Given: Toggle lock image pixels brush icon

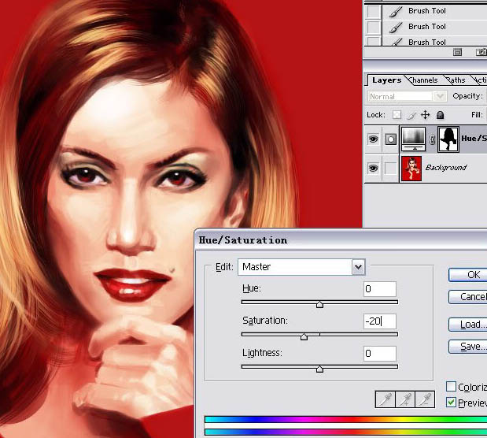Looking at the screenshot, I should [x=411, y=115].
